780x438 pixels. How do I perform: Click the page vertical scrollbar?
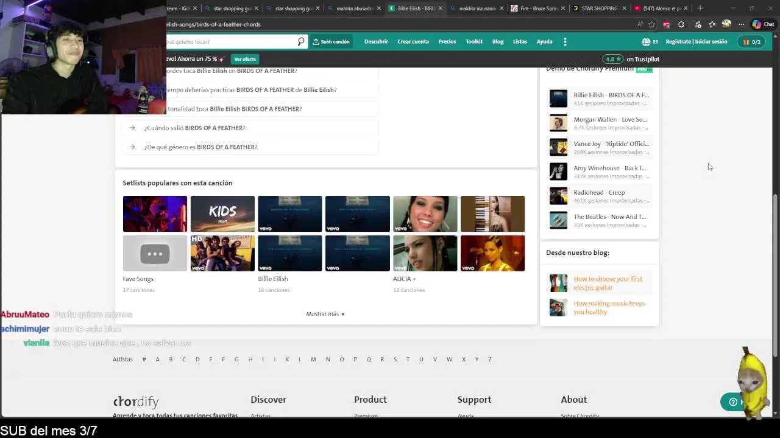(x=775, y=275)
